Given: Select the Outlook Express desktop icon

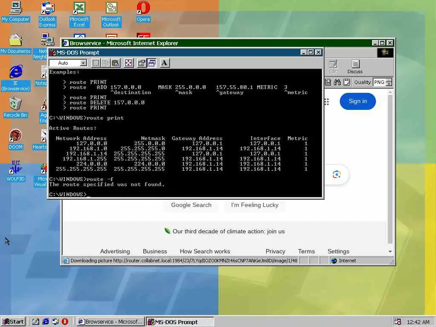Looking at the screenshot, I should tap(47, 14).
